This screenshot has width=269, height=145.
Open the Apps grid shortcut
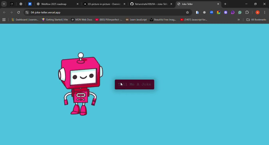4,20
